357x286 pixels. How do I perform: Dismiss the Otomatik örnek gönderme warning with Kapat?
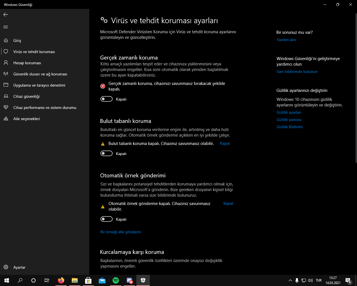[x=228, y=203]
